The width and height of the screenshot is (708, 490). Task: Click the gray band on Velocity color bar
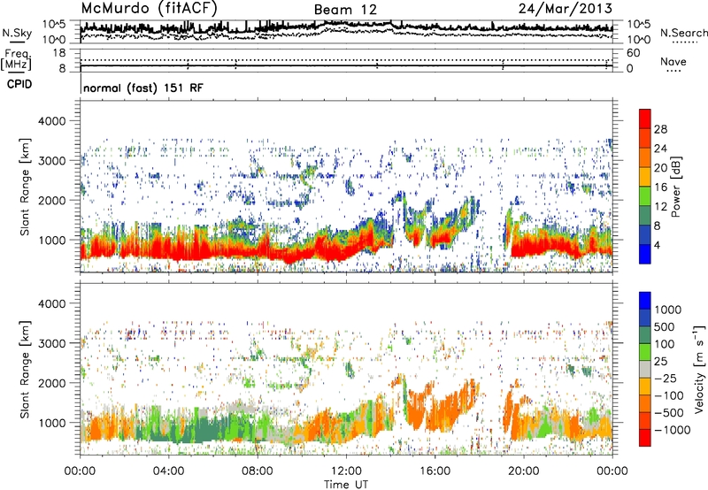(x=645, y=370)
